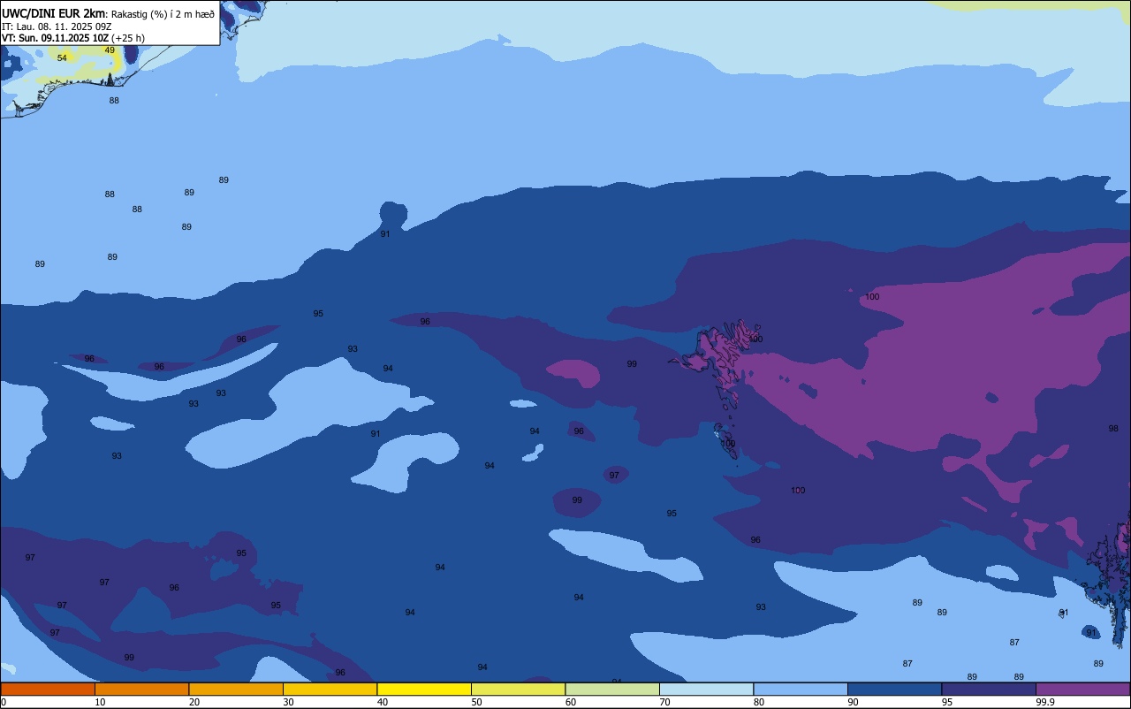
Task: Click the valid time line 'VT: Sun. 09.11.2025 10Z'
Action: 55,38
